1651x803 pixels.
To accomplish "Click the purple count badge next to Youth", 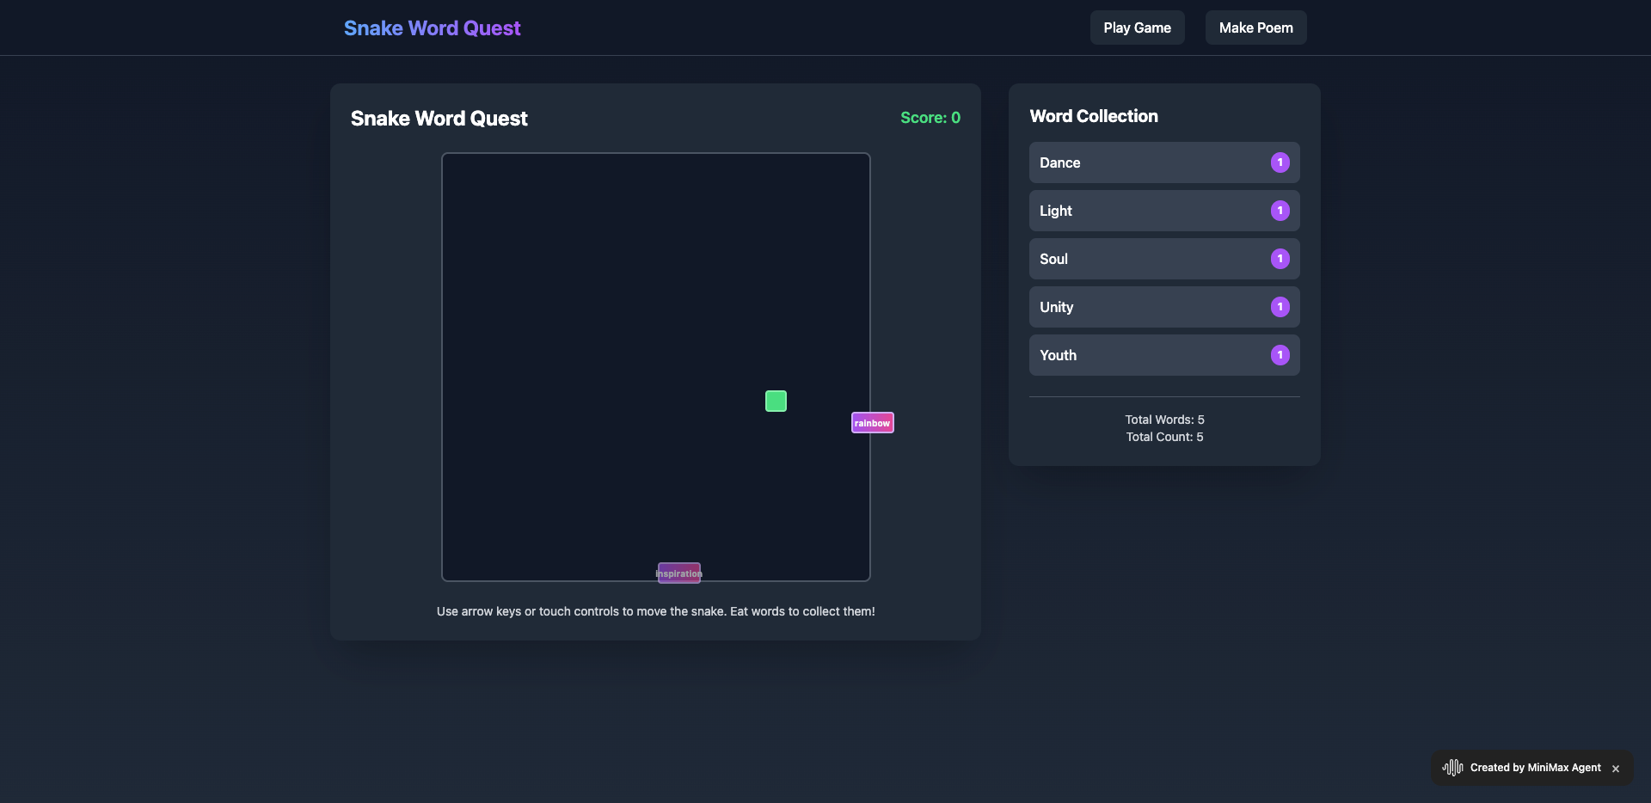I will coord(1280,355).
